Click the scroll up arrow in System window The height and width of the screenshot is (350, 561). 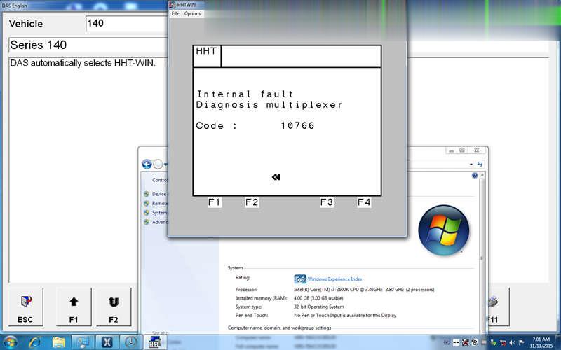coord(482,175)
